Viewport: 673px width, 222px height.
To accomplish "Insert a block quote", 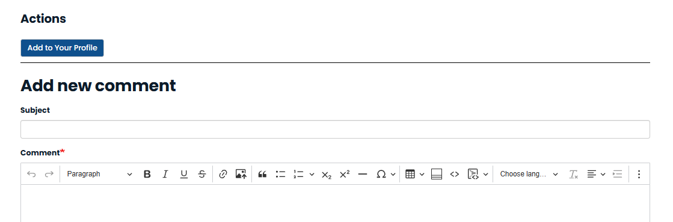I will pos(262,174).
